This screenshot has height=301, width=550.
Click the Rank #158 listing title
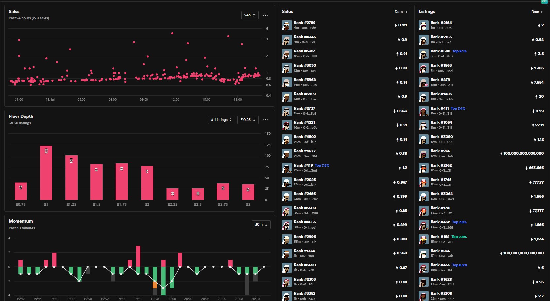point(440,237)
